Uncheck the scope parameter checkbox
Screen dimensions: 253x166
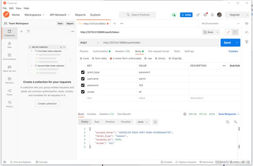[83, 92]
